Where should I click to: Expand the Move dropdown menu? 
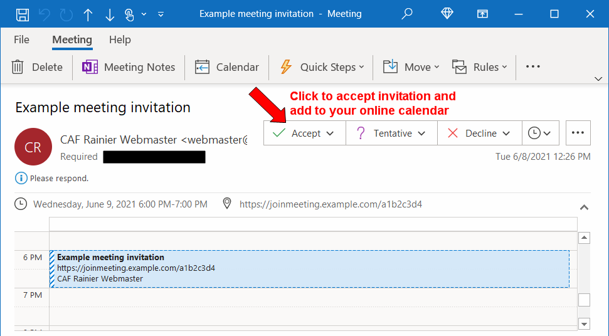click(411, 67)
